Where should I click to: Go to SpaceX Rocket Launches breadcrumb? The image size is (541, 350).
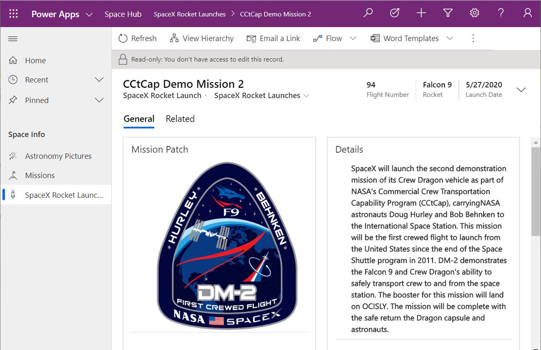click(190, 14)
